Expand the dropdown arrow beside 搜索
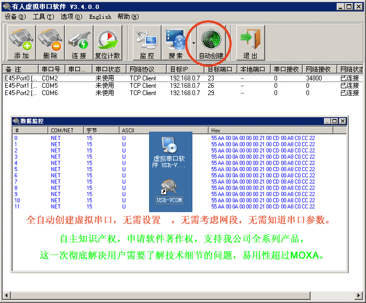Image resolution: width=366 pixels, height=303 pixels. click(193, 43)
